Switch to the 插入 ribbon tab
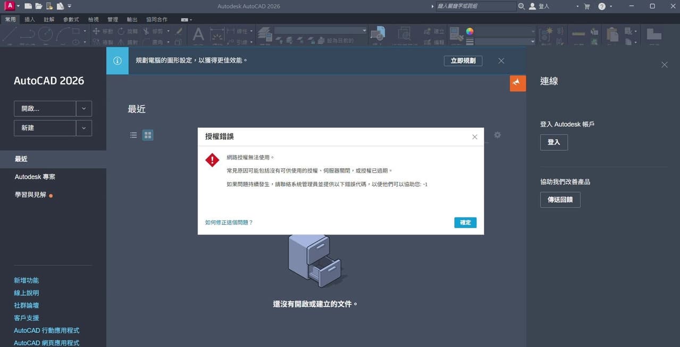 (x=30, y=20)
